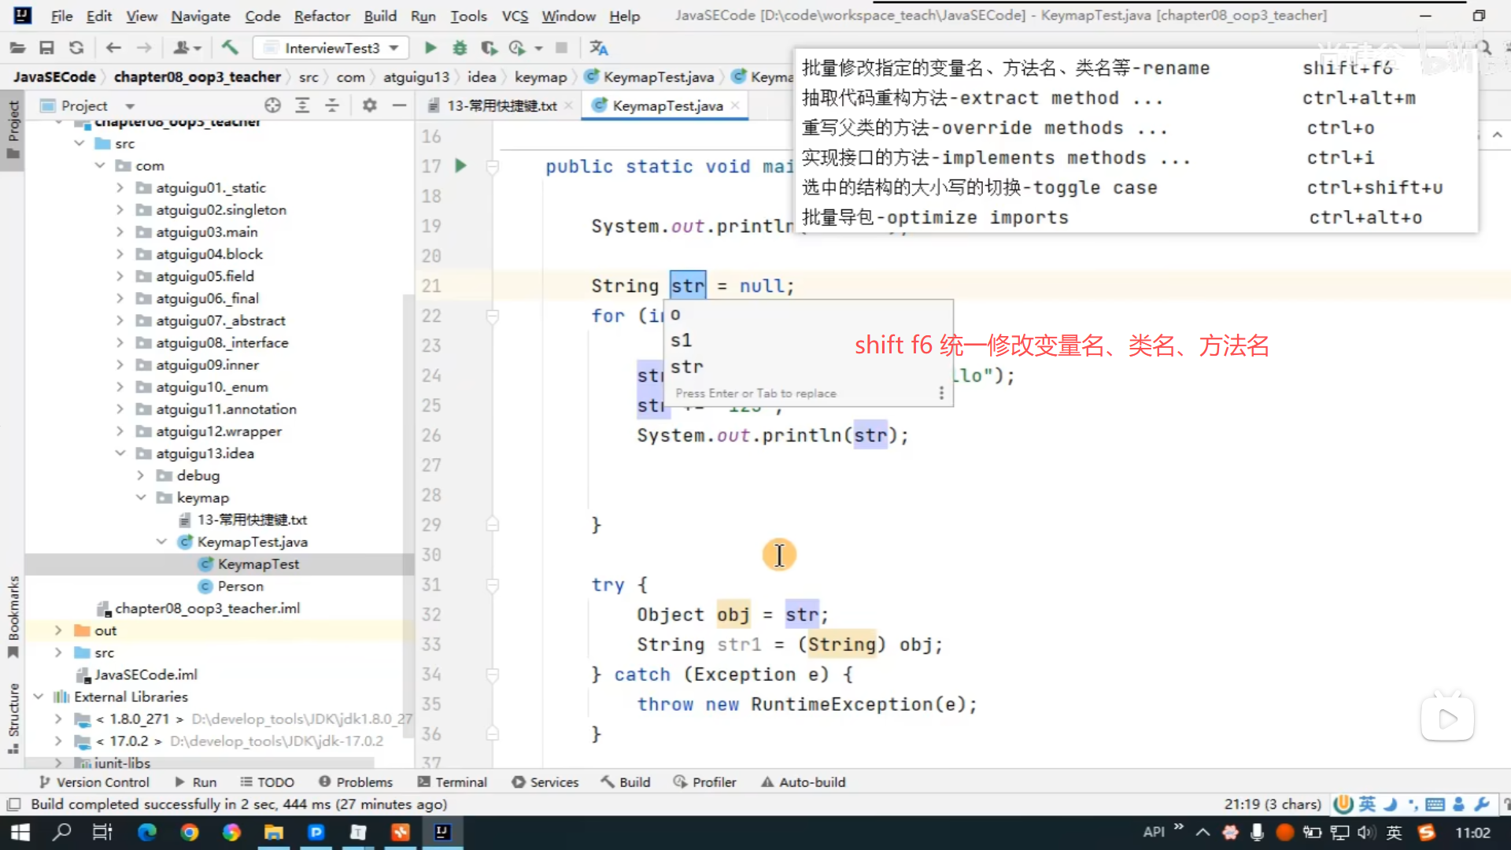
Task: Click the Save All disk icon
Action: [x=46, y=48]
